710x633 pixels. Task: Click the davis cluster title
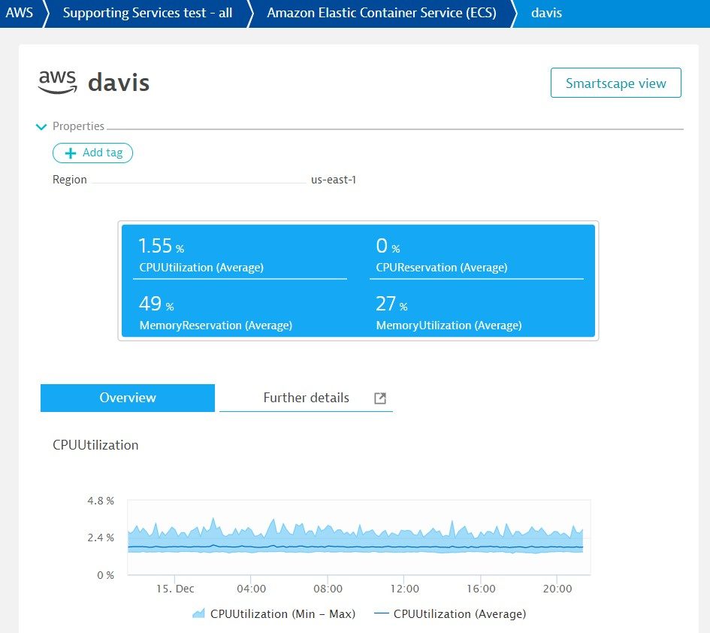tap(119, 83)
